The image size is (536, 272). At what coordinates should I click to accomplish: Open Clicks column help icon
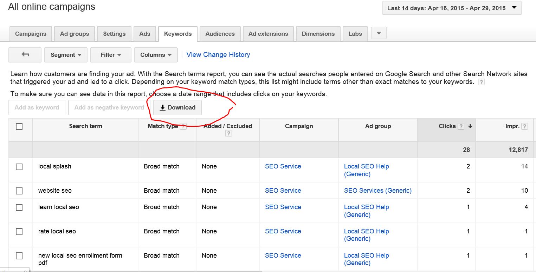click(x=461, y=127)
